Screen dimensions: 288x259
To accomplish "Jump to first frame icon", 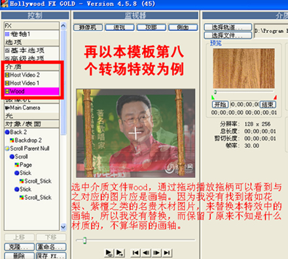I will point(135,252).
